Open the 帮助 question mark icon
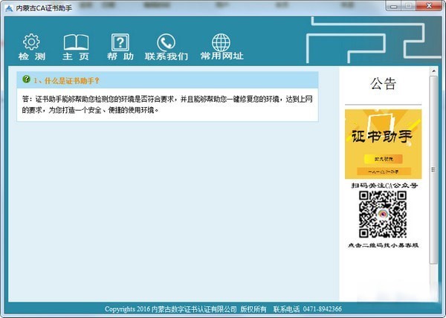Screen dimensions: 446x318 coord(120,42)
